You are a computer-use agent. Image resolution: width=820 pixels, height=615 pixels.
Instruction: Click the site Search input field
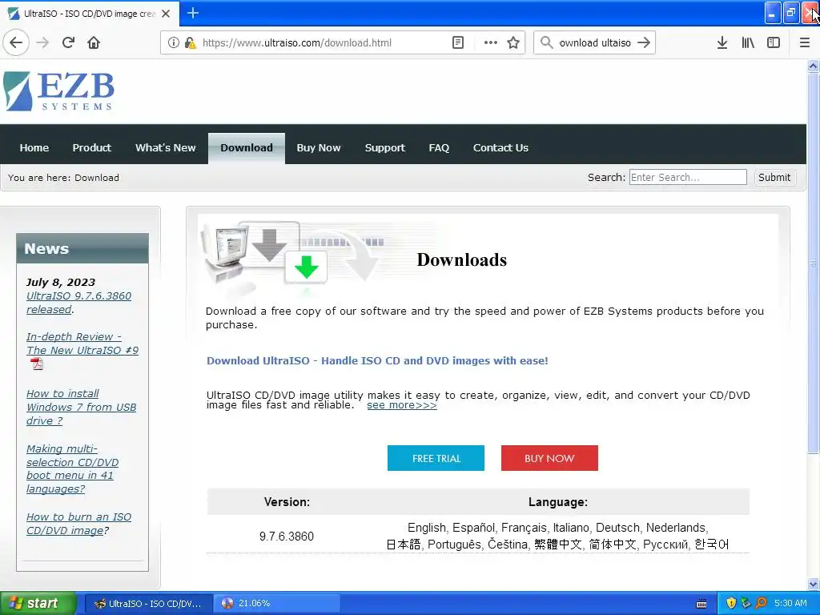click(688, 177)
